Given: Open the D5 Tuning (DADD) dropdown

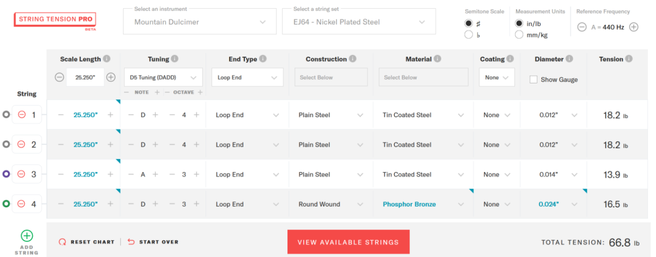Looking at the screenshot, I should point(163,78).
